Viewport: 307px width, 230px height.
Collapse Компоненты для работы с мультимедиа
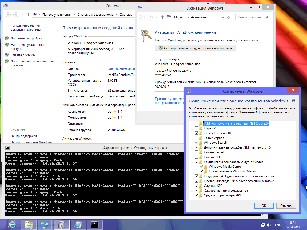[x=192, y=162]
